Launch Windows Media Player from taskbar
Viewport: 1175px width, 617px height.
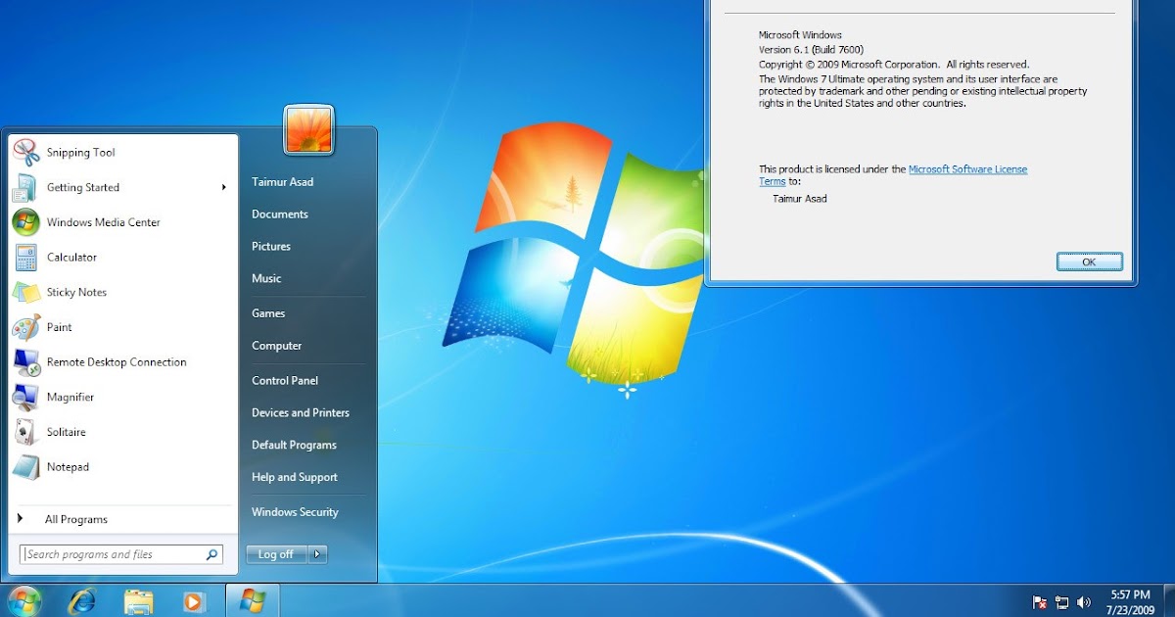194,601
